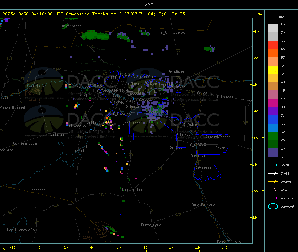Click the Guadales place label

tap(177, 71)
